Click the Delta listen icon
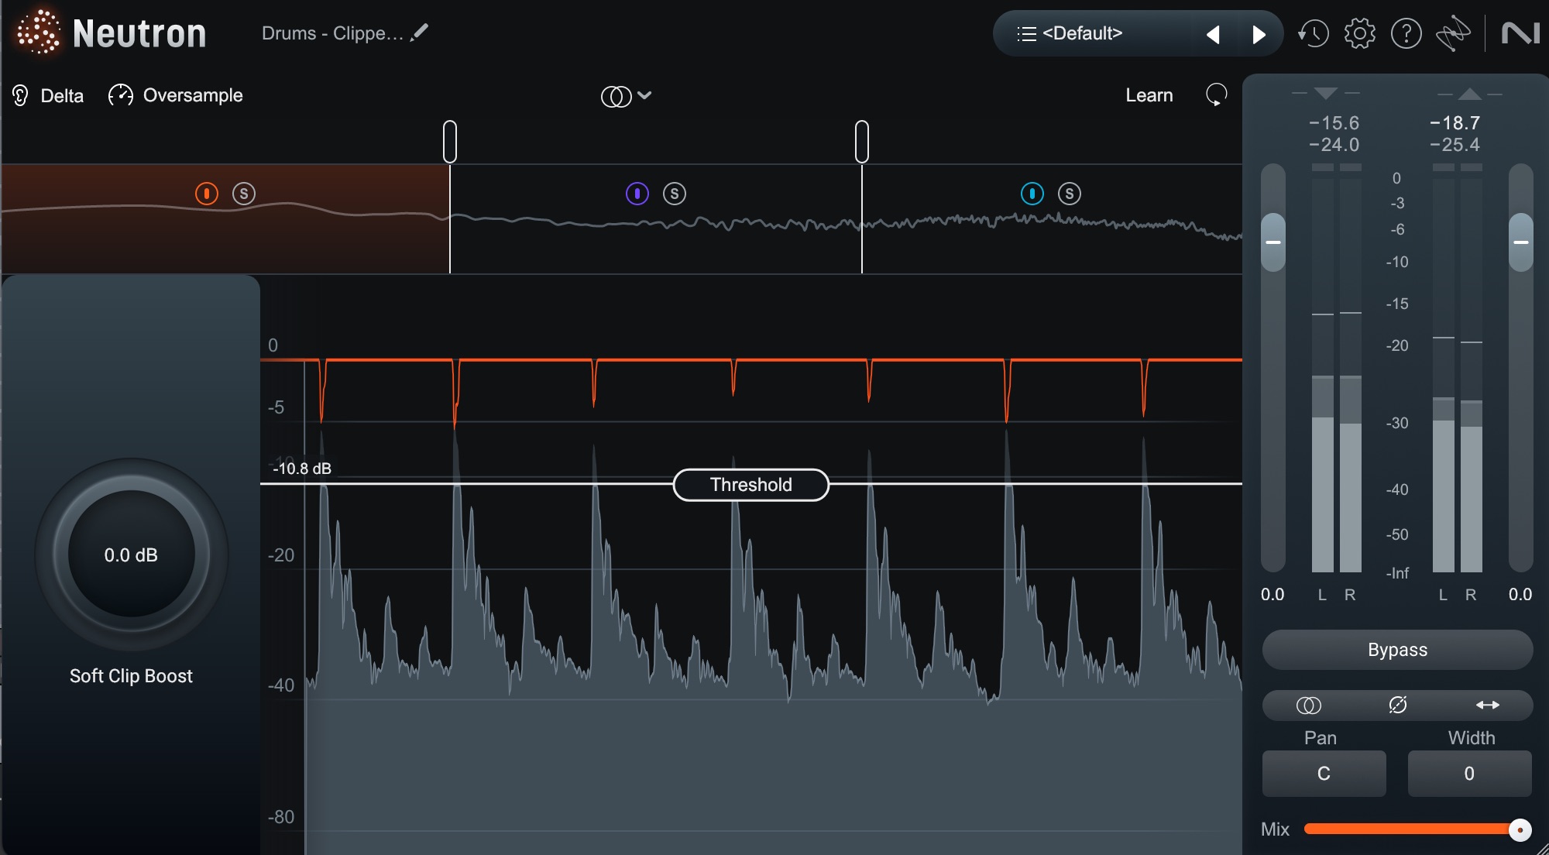The image size is (1549, 855). [x=19, y=94]
